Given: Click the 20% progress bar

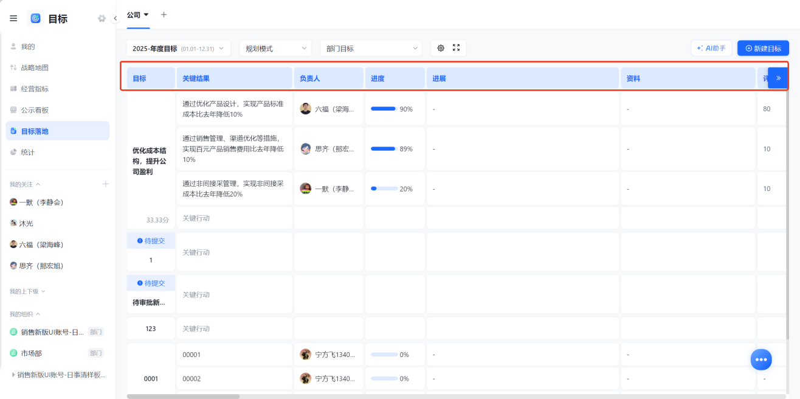Looking at the screenshot, I should tap(384, 189).
